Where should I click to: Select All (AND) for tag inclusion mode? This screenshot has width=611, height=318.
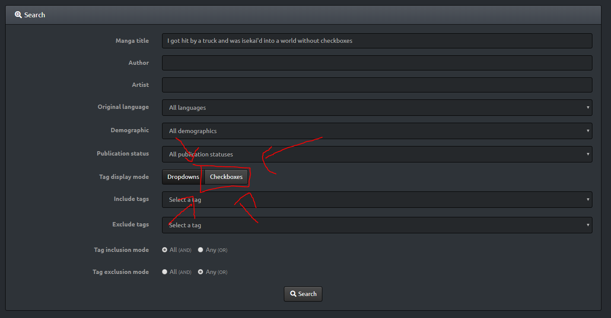165,250
